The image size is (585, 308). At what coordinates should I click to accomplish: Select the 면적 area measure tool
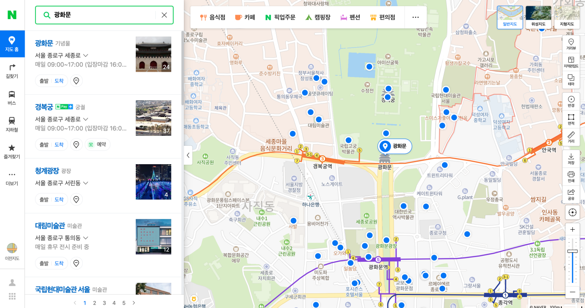pyautogui.click(x=571, y=119)
